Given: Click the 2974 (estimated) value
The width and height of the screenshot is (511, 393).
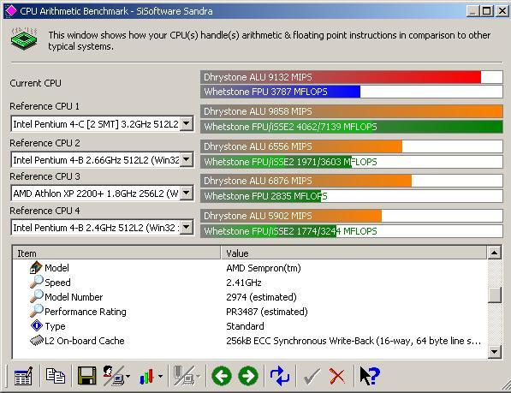Looking at the screenshot, I should point(261,297).
